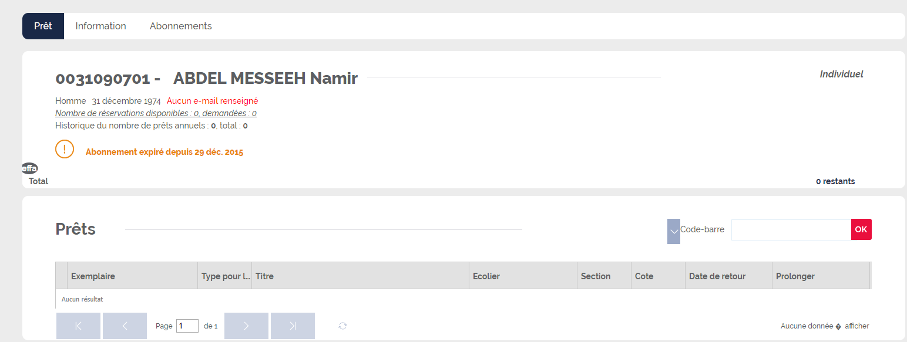Screen dimensions: 907x342
Task: Click the page number field
Action: [187, 326]
